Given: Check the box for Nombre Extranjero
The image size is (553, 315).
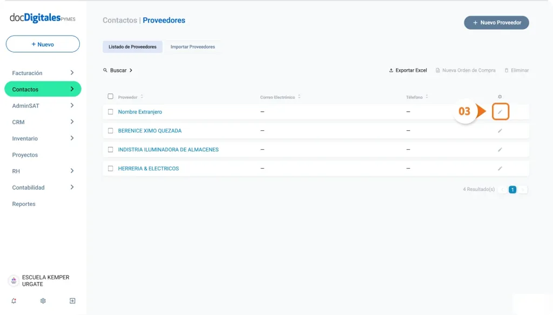Looking at the screenshot, I should coord(110,112).
